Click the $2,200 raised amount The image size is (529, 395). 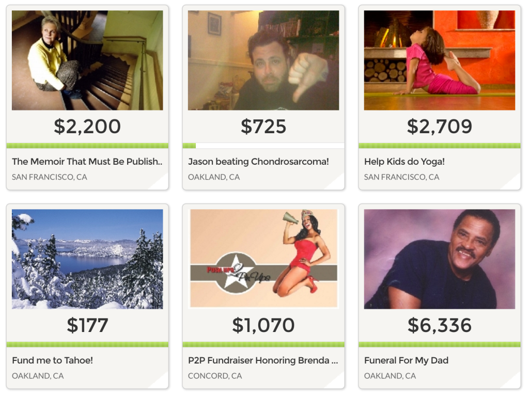pos(87,127)
